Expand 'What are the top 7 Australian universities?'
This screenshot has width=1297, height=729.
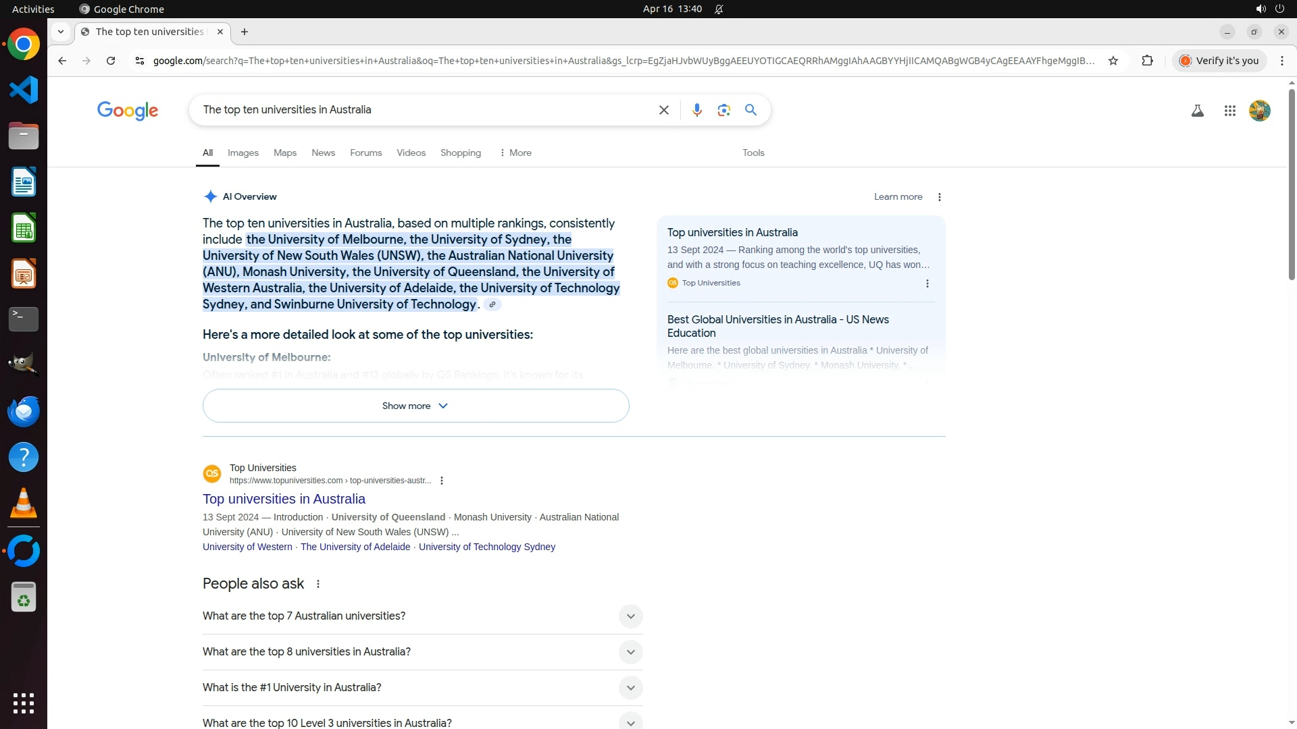coord(630,616)
